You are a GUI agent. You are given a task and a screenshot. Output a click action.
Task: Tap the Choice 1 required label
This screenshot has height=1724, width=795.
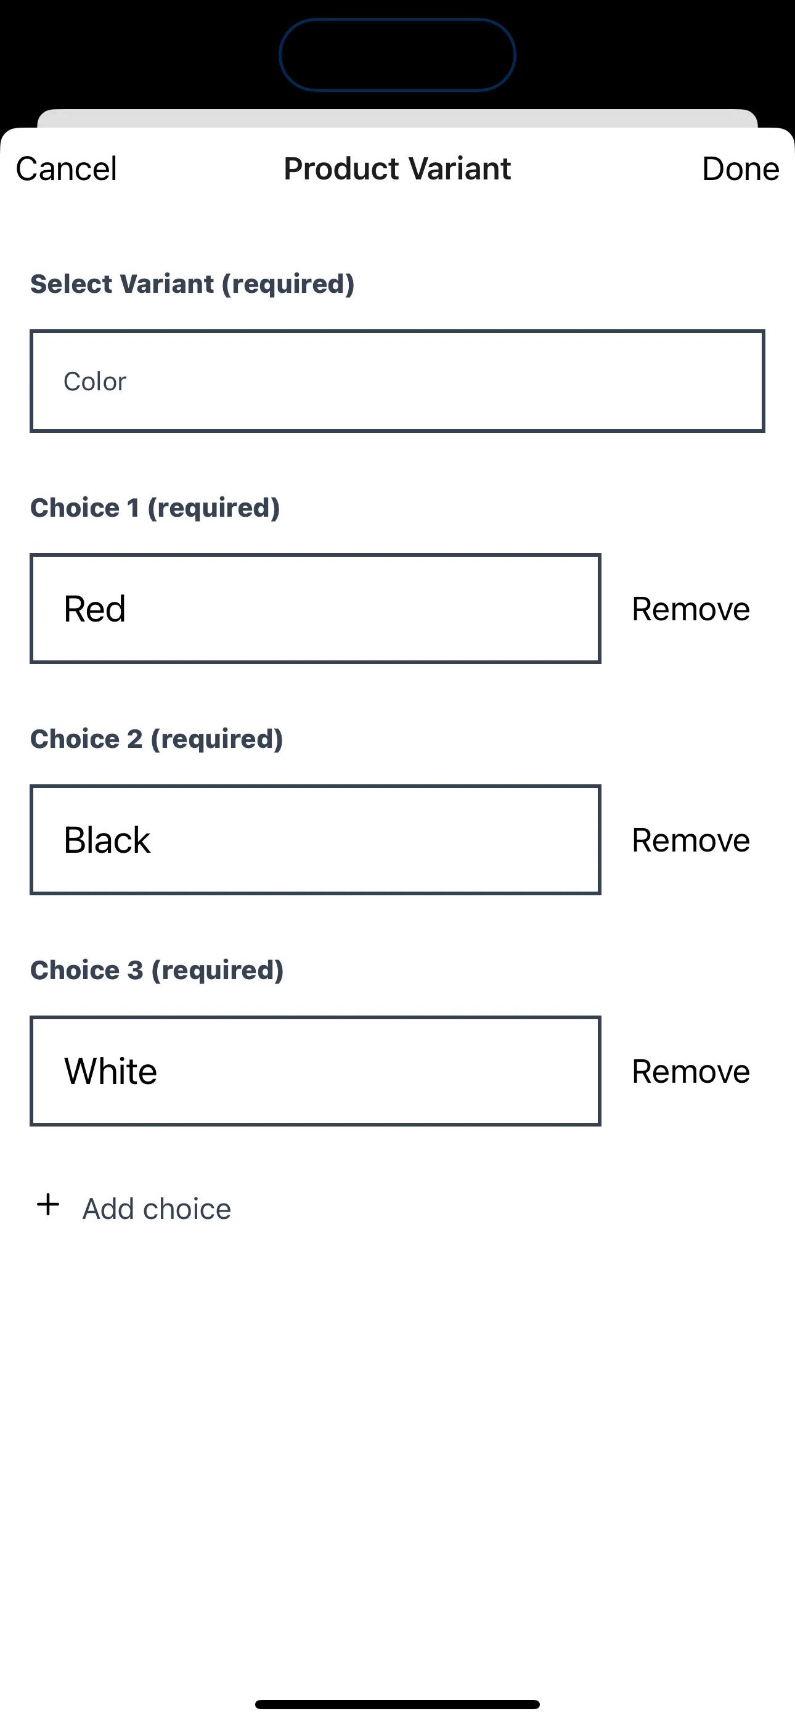[x=155, y=507]
